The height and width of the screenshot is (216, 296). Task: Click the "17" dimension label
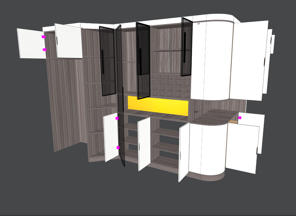pos(199,24)
